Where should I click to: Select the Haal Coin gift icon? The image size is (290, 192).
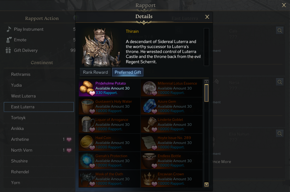coord(87,143)
